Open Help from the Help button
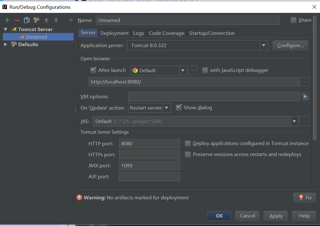Screen dimensions: 320x226 (x=304, y=216)
